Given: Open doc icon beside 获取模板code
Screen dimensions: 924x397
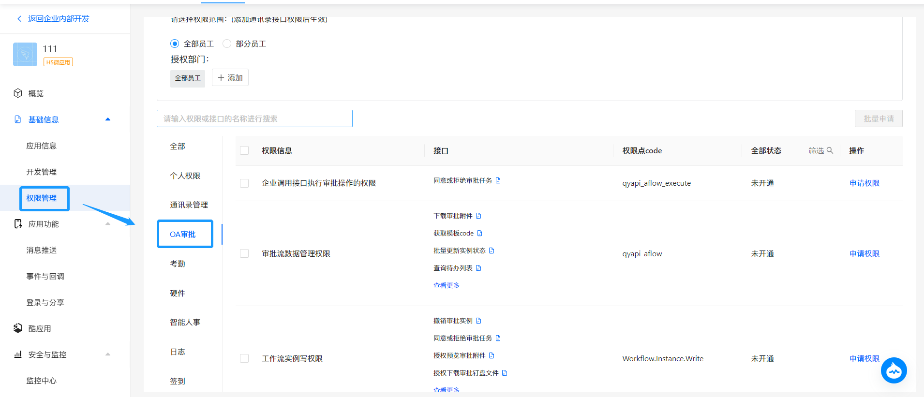Looking at the screenshot, I should (x=480, y=233).
